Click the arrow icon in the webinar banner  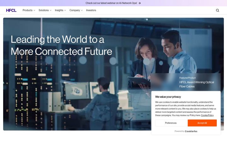point(139,3)
